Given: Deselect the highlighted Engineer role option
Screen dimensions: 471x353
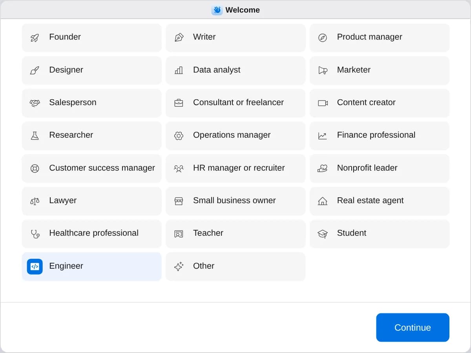Looking at the screenshot, I should pos(92,267).
